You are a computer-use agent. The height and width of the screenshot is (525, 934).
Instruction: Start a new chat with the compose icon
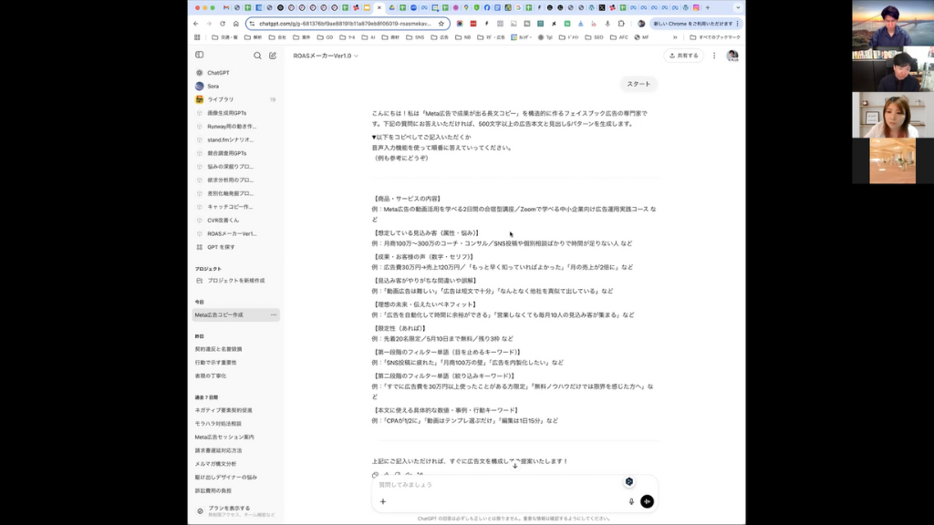coord(273,56)
